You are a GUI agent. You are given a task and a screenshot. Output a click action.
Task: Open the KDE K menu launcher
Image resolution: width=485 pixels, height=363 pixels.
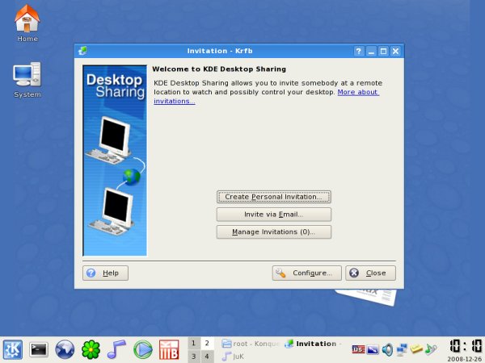13,350
